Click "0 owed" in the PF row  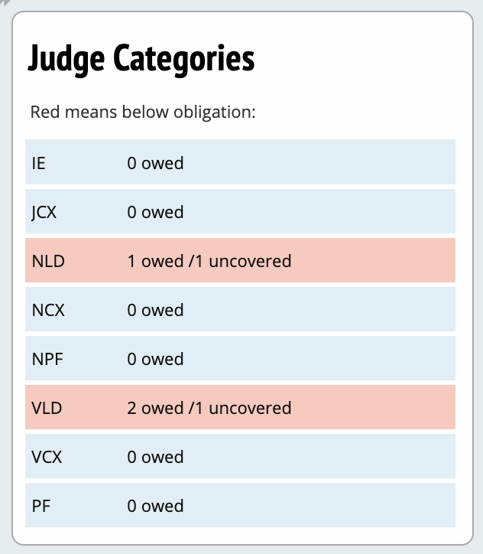pos(155,506)
